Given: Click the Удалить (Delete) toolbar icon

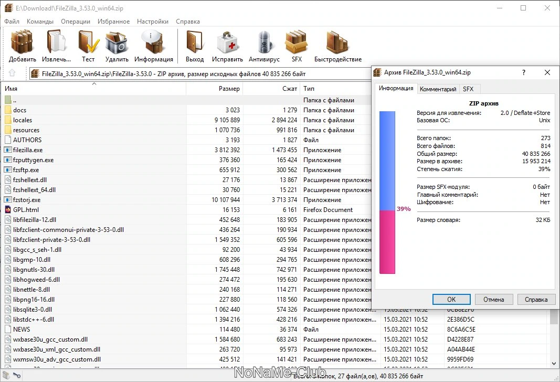Looking at the screenshot, I should click(x=117, y=42).
